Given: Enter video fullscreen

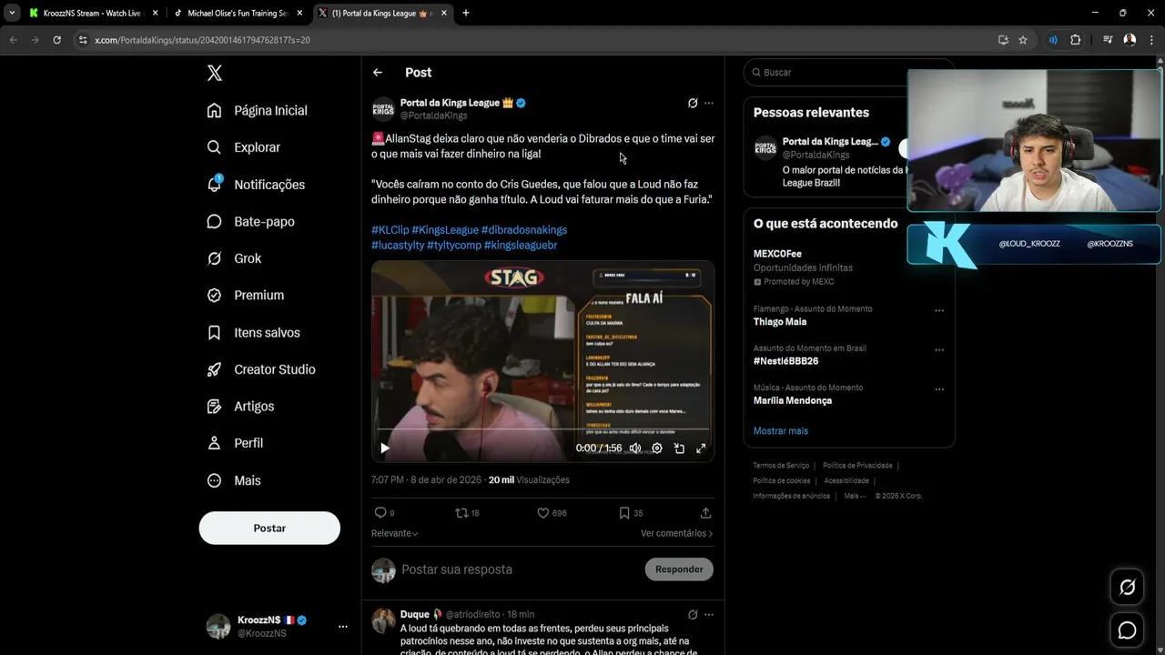Looking at the screenshot, I should click(701, 448).
